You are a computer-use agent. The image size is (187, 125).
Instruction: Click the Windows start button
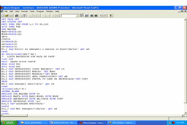coord(9,123)
